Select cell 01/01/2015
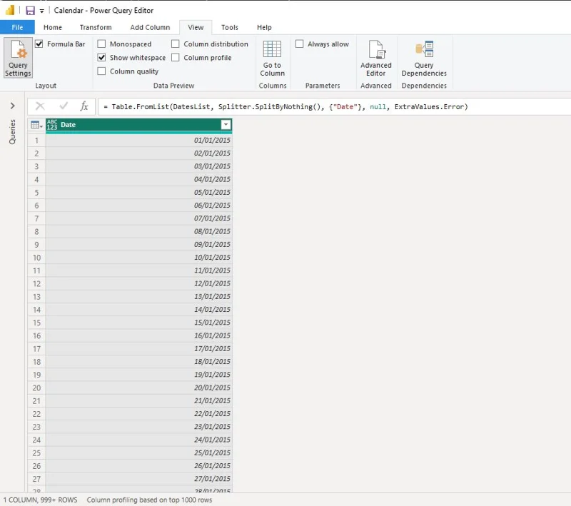Viewport: 571px width, 506px height. (x=138, y=140)
